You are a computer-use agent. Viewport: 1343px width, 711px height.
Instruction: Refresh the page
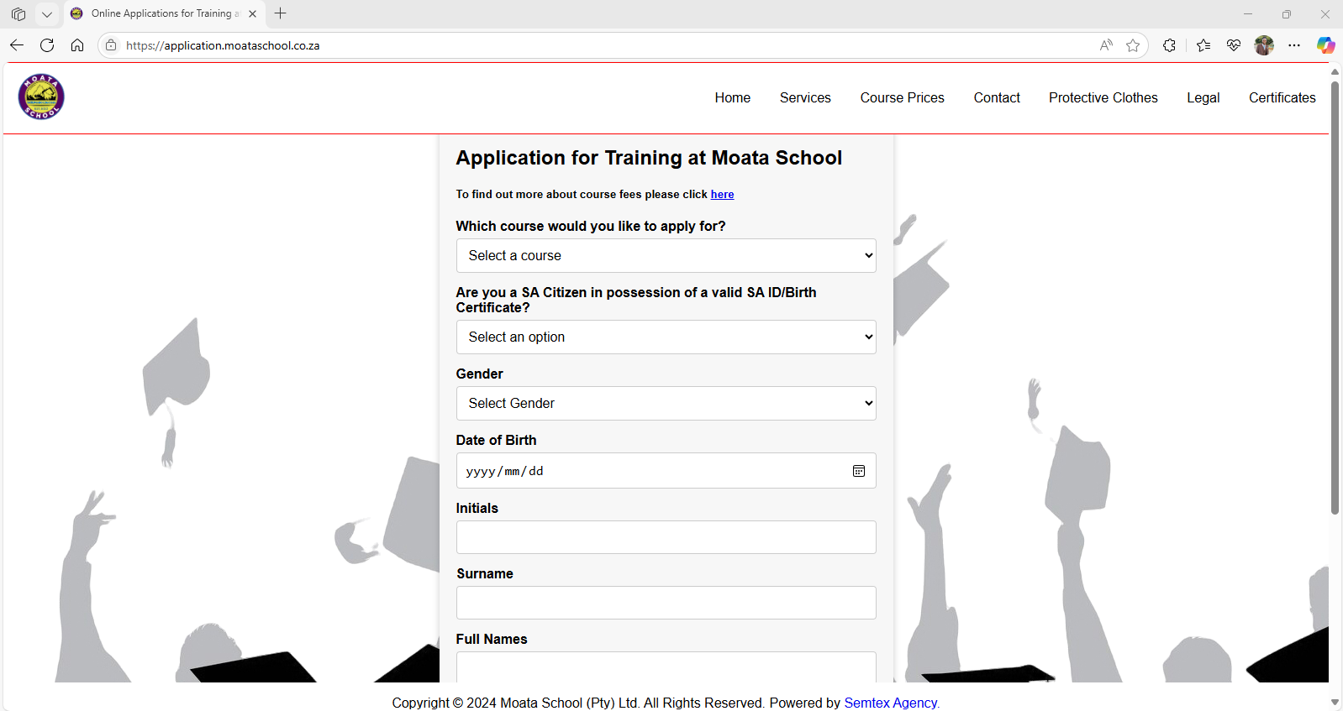point(47,45)
